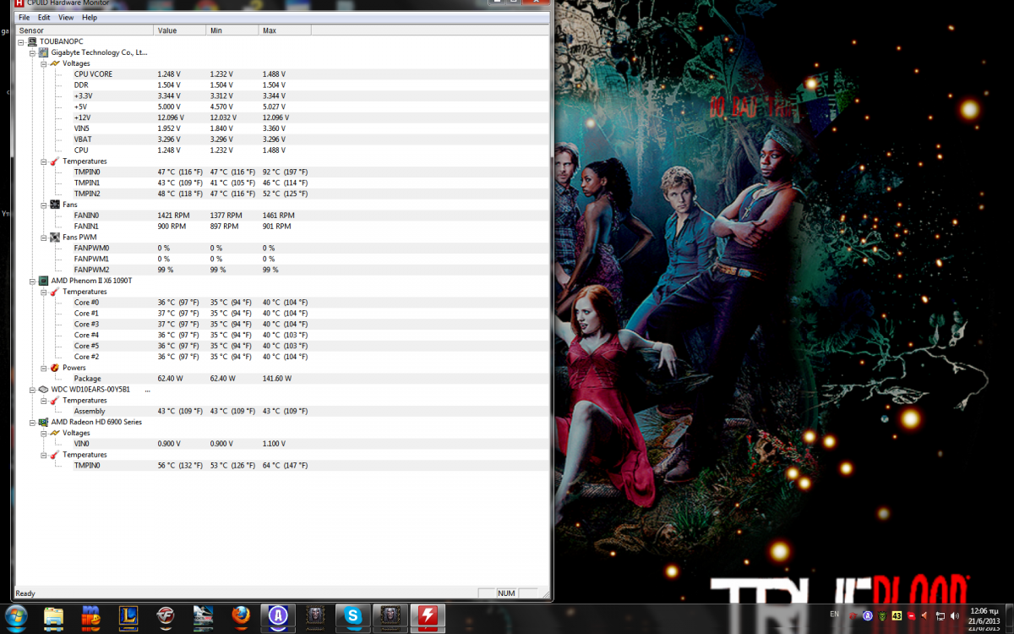Click the Fans PWM group icon
The height and width of the screenshot is (634, 1014).
(55, 238)
